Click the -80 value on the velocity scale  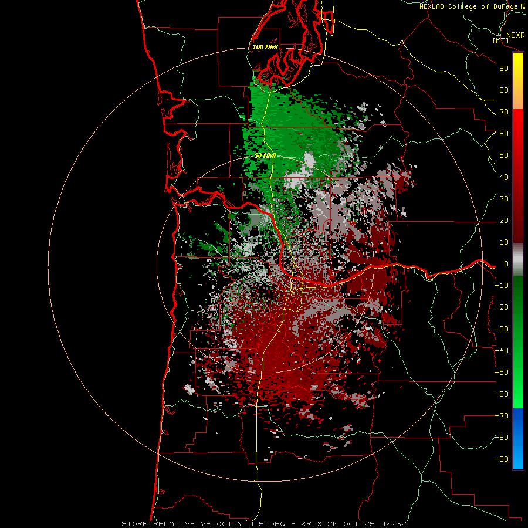(502, 438)
